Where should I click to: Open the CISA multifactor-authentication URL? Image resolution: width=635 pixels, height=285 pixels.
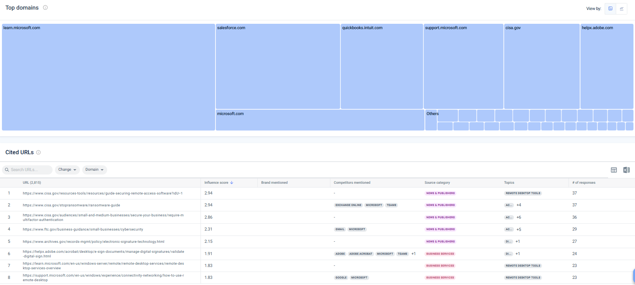(x=103, y=217)
